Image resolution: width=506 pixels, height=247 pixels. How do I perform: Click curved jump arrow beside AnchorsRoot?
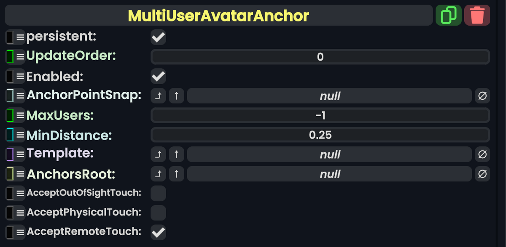click(158, 174)
